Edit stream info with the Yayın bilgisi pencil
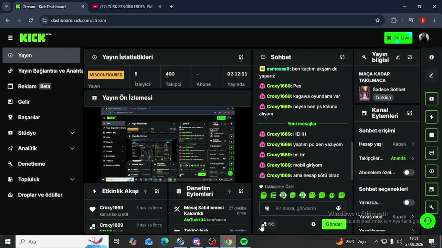Viewport: 442px width, 248px height. point(398,57)
